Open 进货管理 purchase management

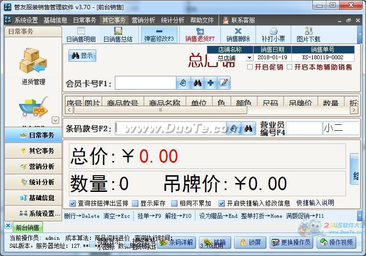[x=33, y=67]
